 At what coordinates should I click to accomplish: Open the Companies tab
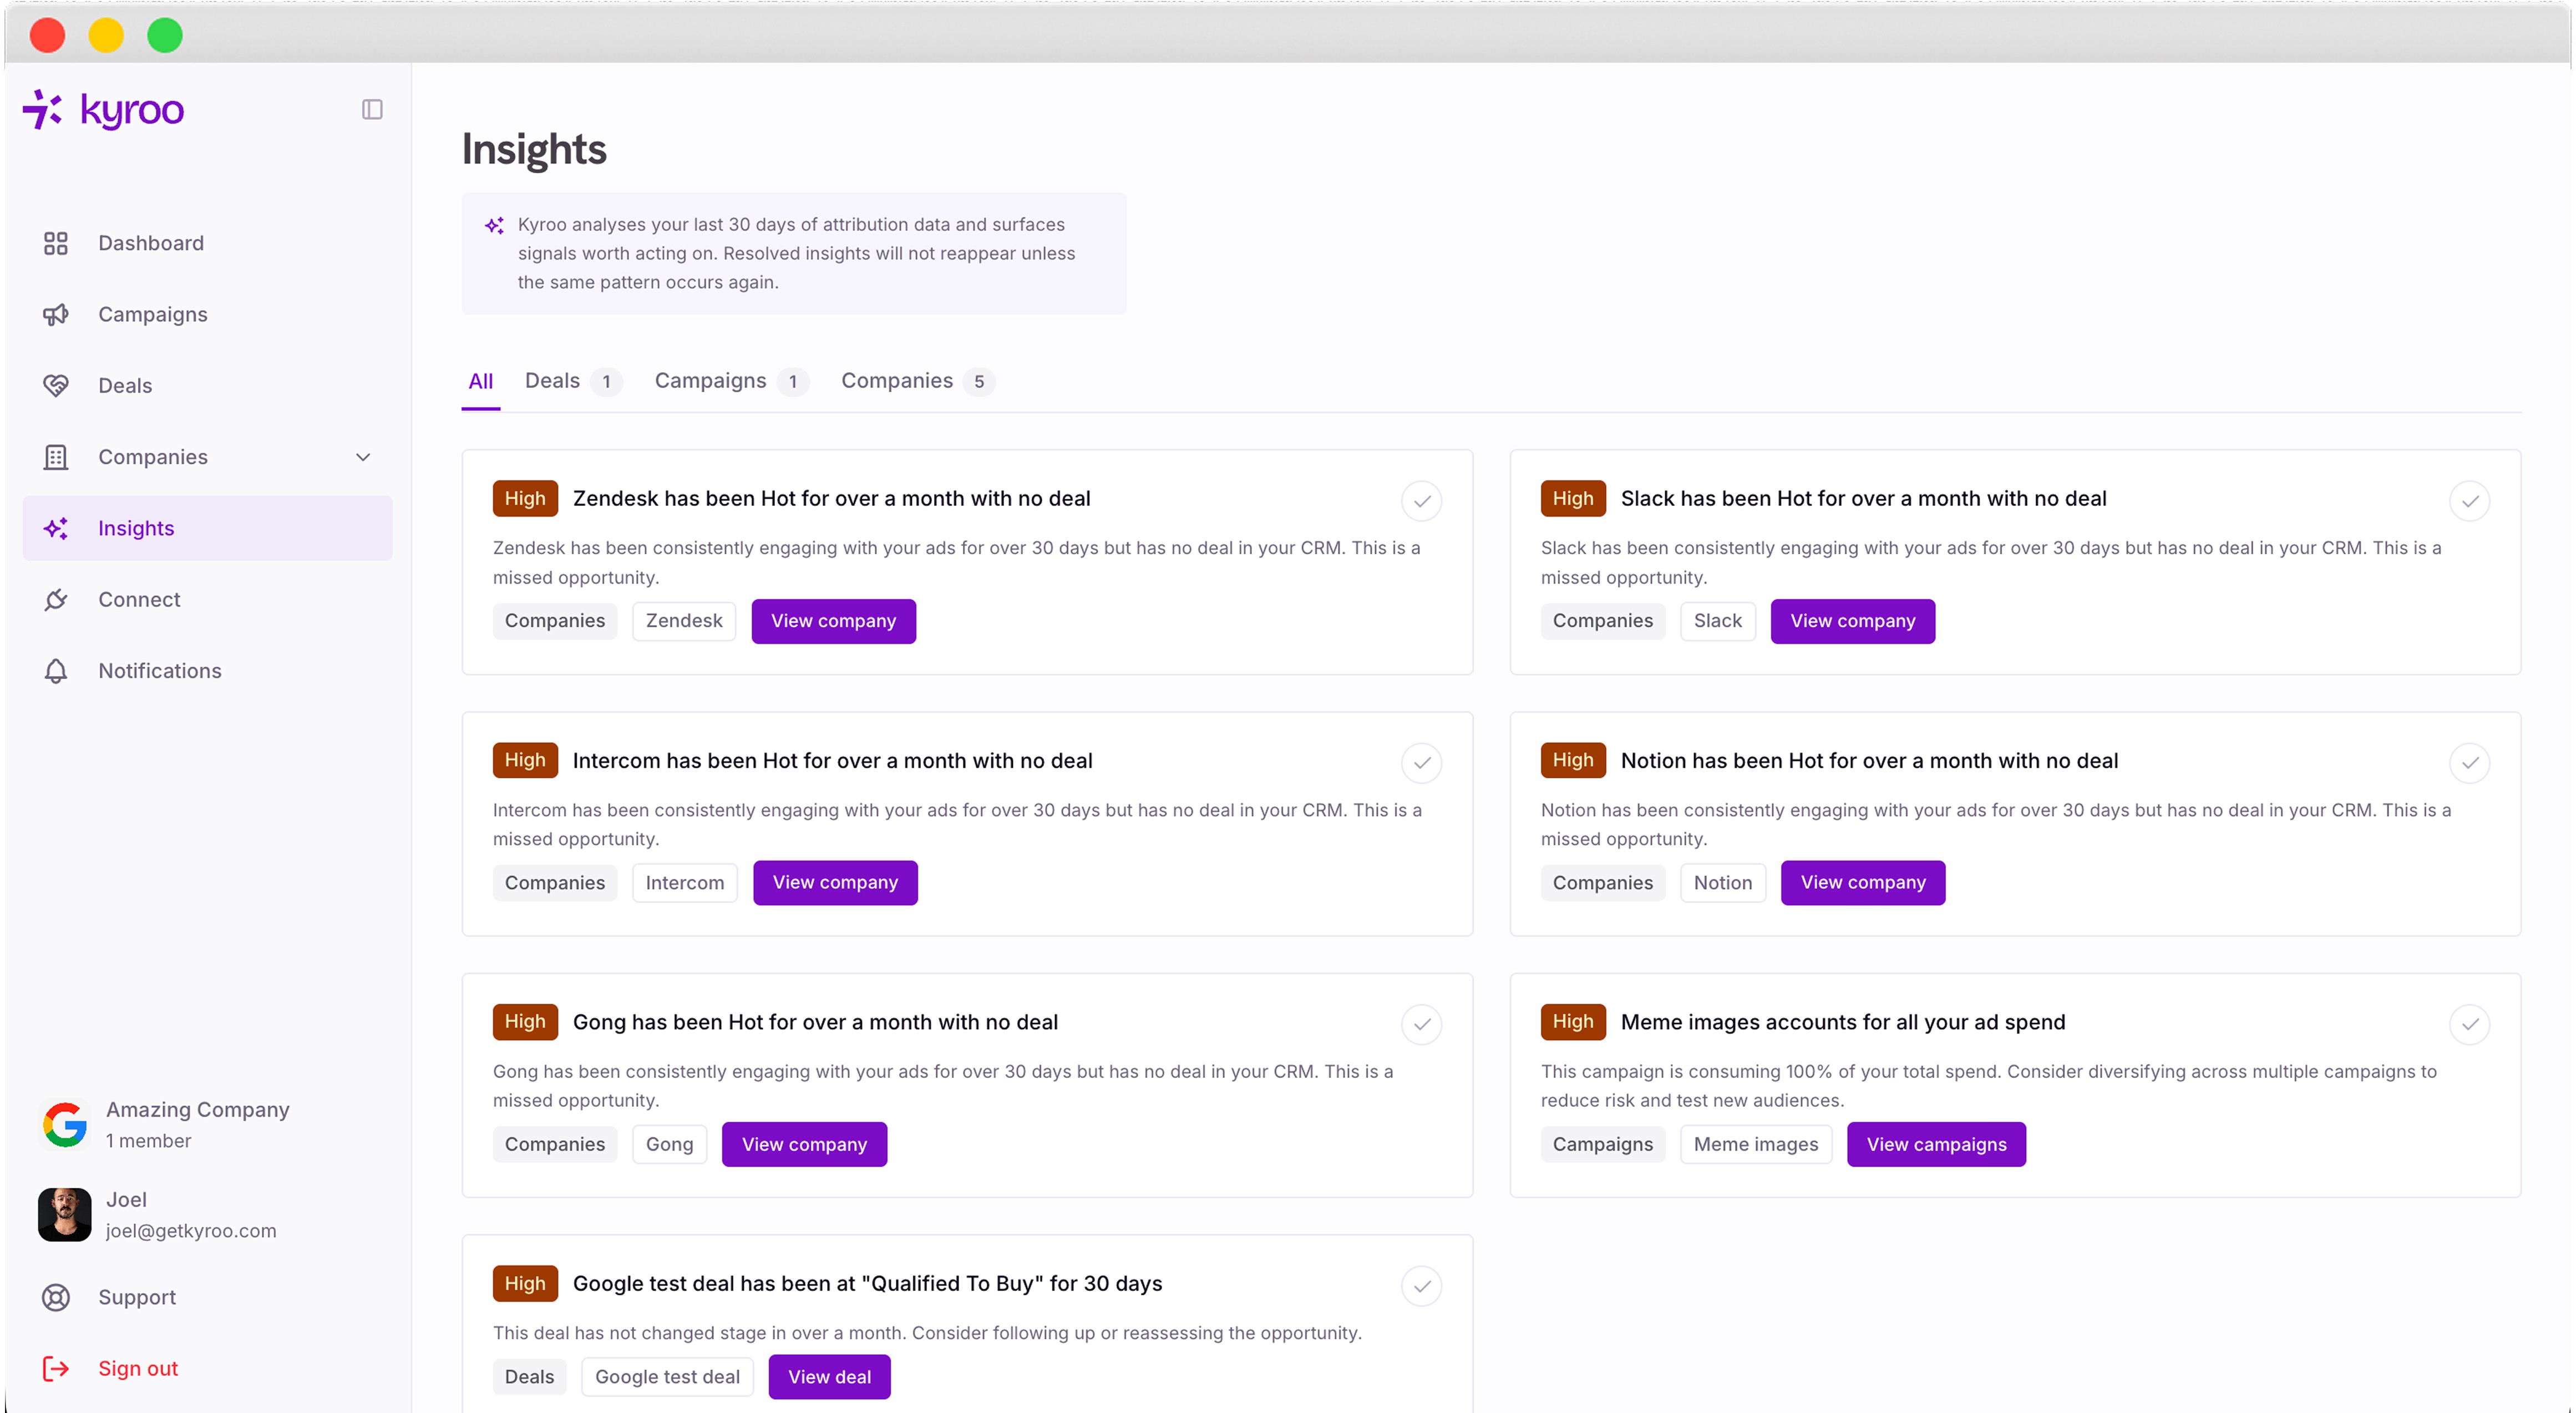(x=917, y=381)
